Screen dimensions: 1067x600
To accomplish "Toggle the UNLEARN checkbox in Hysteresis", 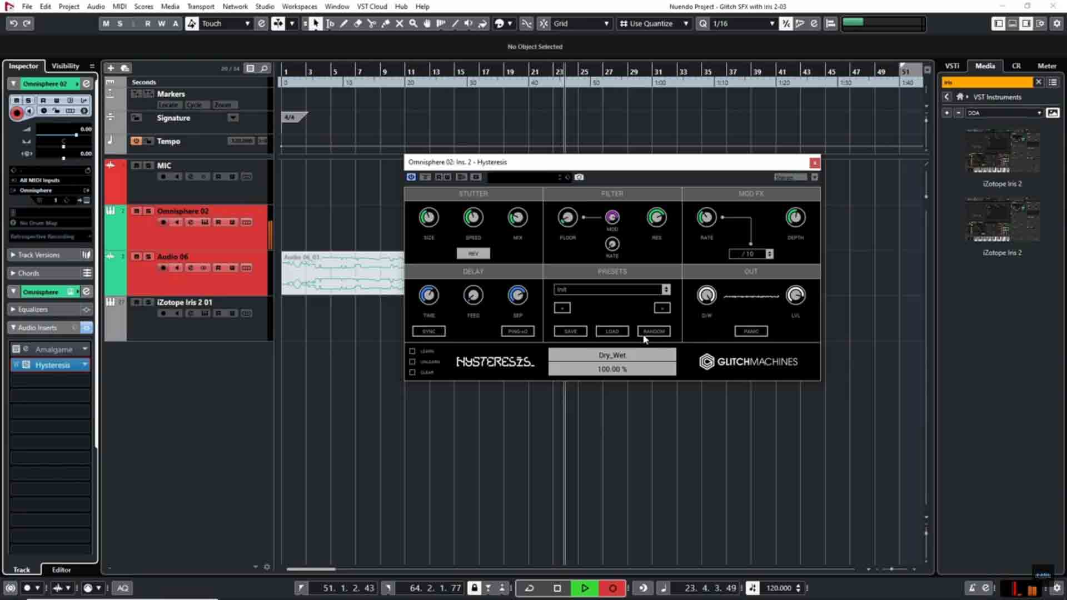I will click(412, 362).
